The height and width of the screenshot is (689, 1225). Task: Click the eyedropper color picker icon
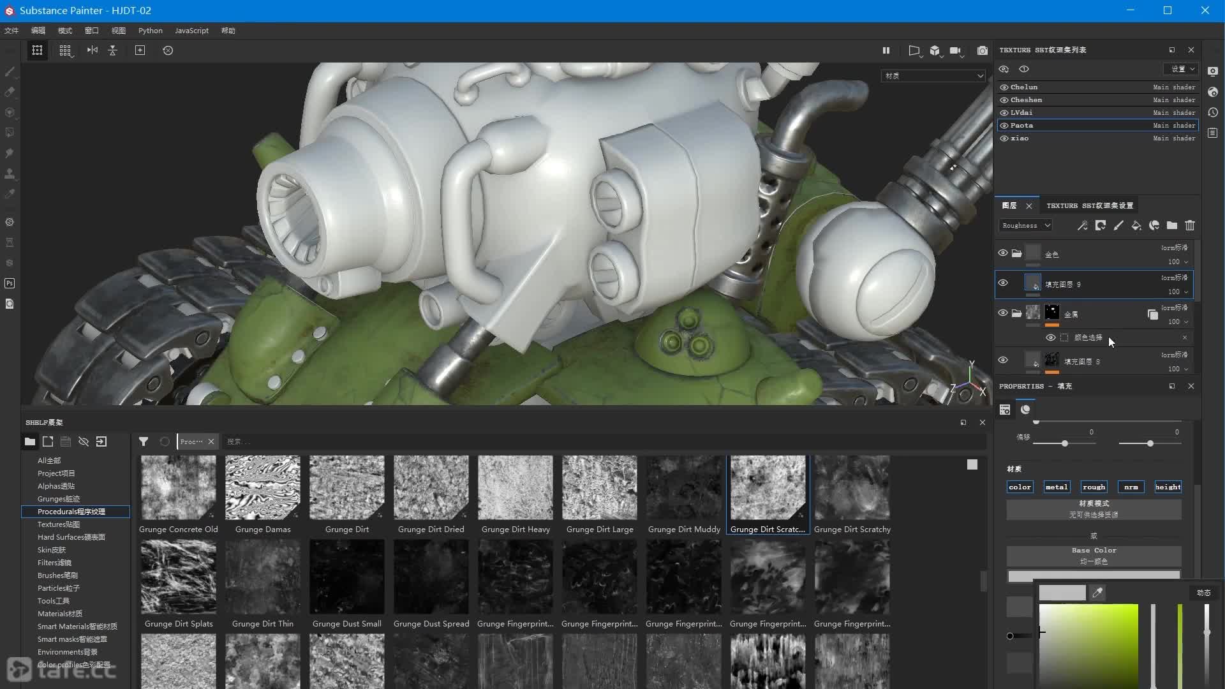1097,593
